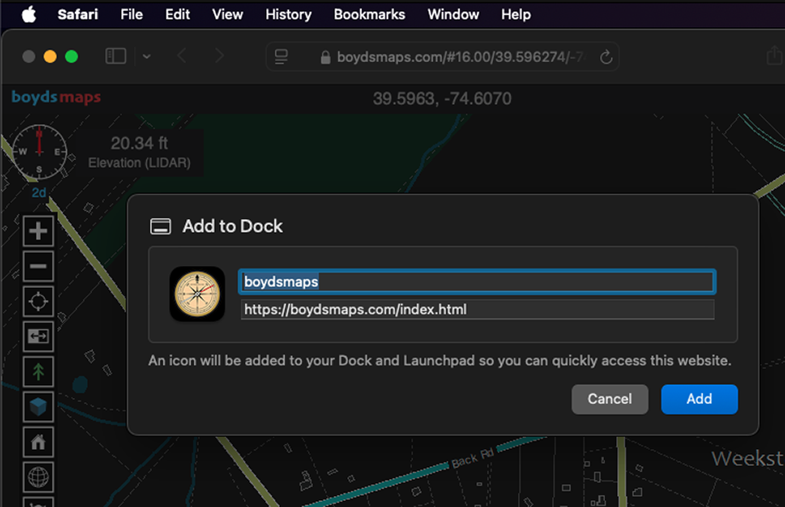
Task: Open the Apple menu
Action: 29,14
